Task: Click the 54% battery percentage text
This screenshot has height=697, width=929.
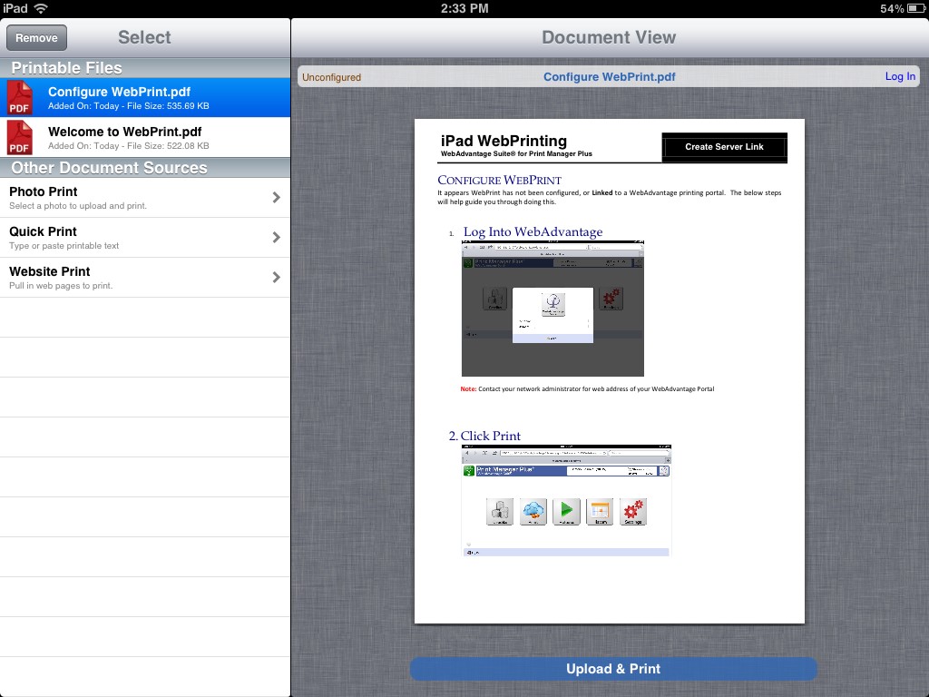Action: click(892, 8)
